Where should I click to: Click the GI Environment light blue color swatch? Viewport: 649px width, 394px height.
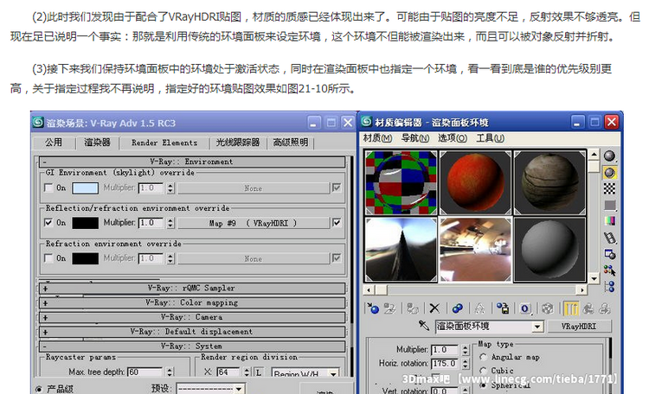pyautogui.click(x=86, y=188)
